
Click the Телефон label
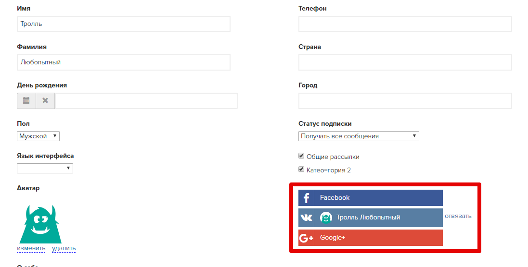312,8
